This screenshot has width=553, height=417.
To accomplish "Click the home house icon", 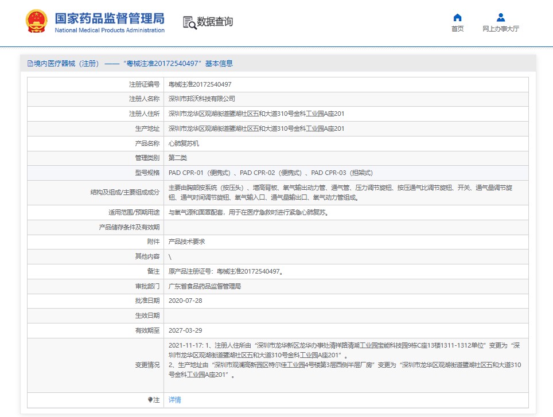I will pos(457,17).
